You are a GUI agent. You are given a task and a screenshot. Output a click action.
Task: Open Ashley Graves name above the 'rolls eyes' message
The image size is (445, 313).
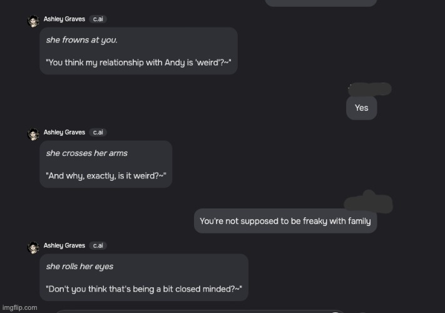click(x=64, y=245)
